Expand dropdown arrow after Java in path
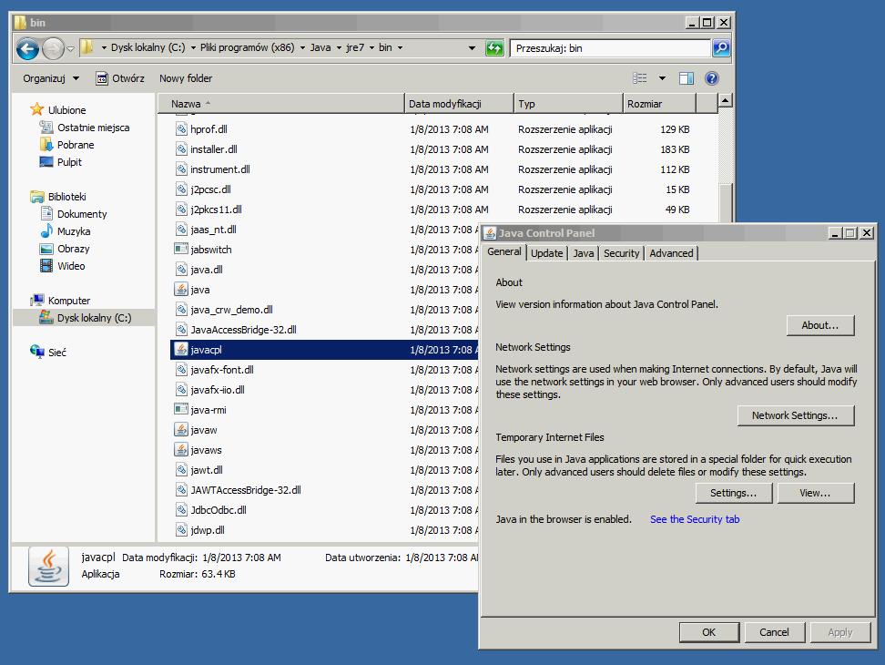 tap(340, 48)
